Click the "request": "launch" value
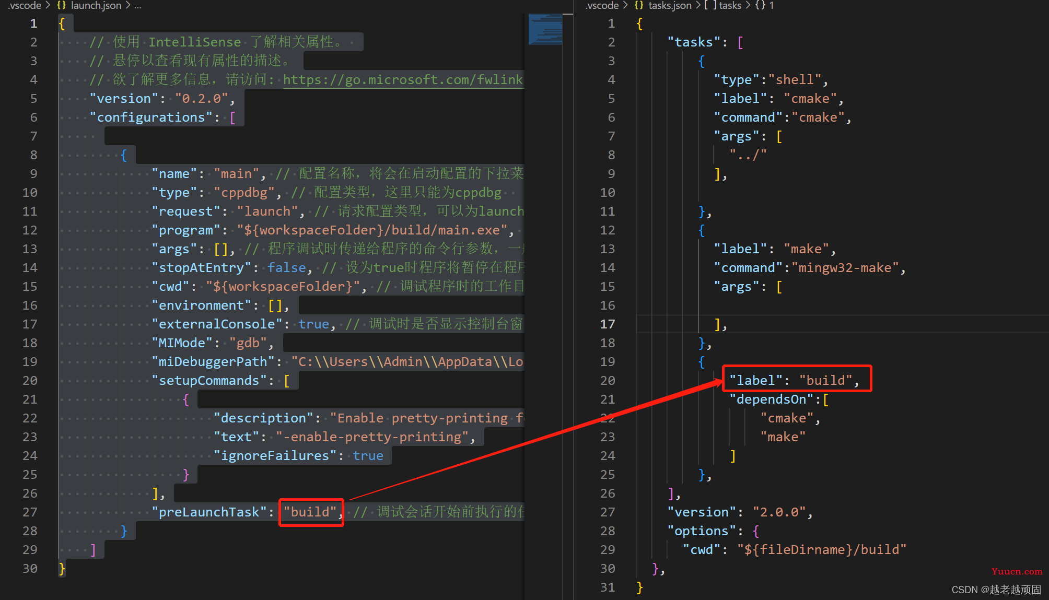The width and height of the screenshot is (1049, 600). click(267, 211)
